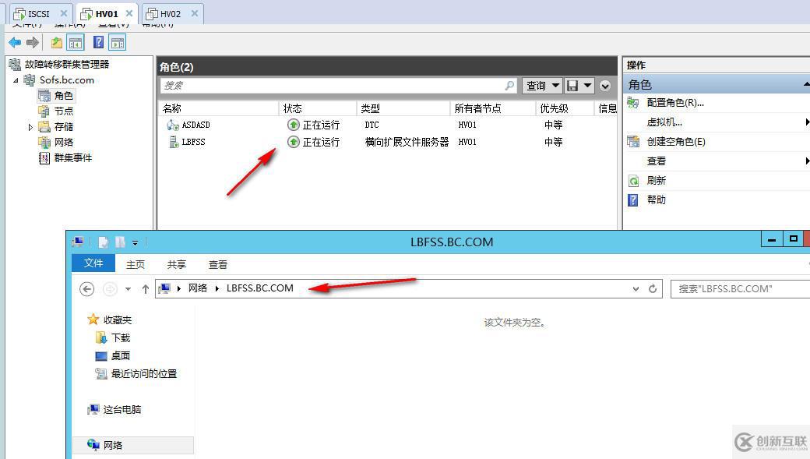The image size is (810, 459).
Task: Open the 主页 tab in Explorer ribbon
Action: (136, 265)
